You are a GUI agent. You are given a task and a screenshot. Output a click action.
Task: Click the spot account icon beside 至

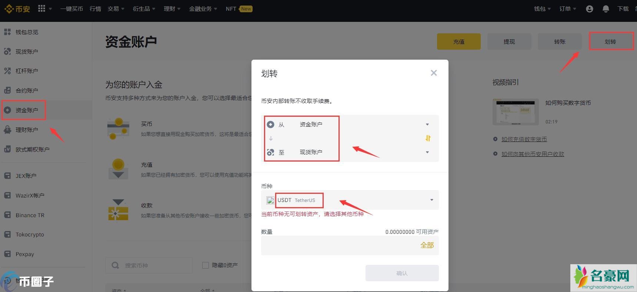pos(271,152)
